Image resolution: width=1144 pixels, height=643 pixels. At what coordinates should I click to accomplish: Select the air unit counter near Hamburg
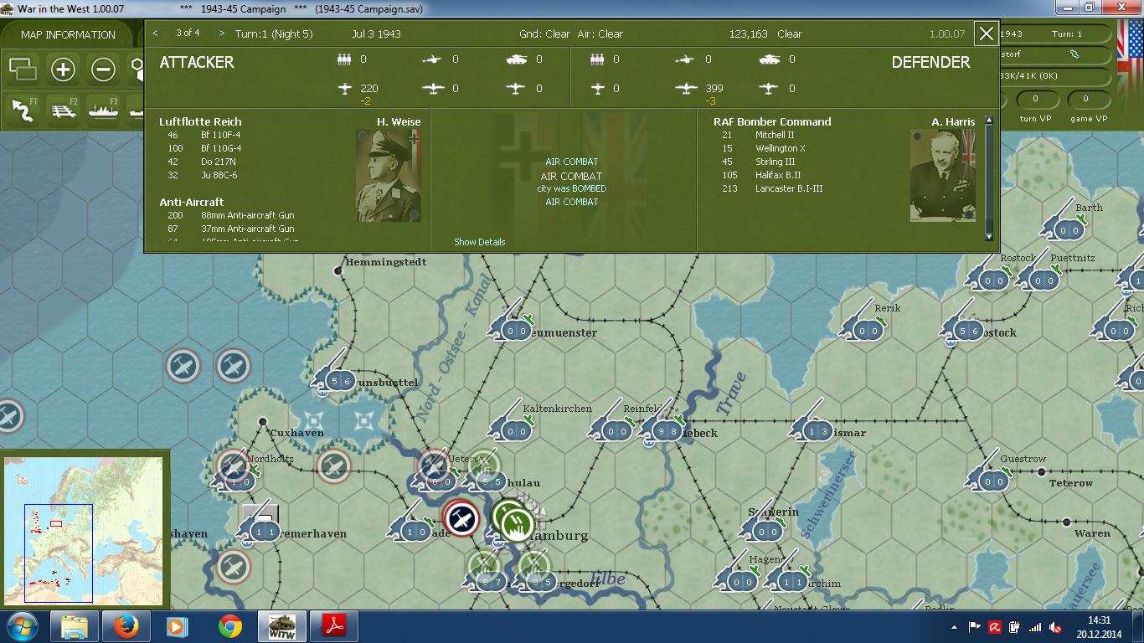[461, 519]
